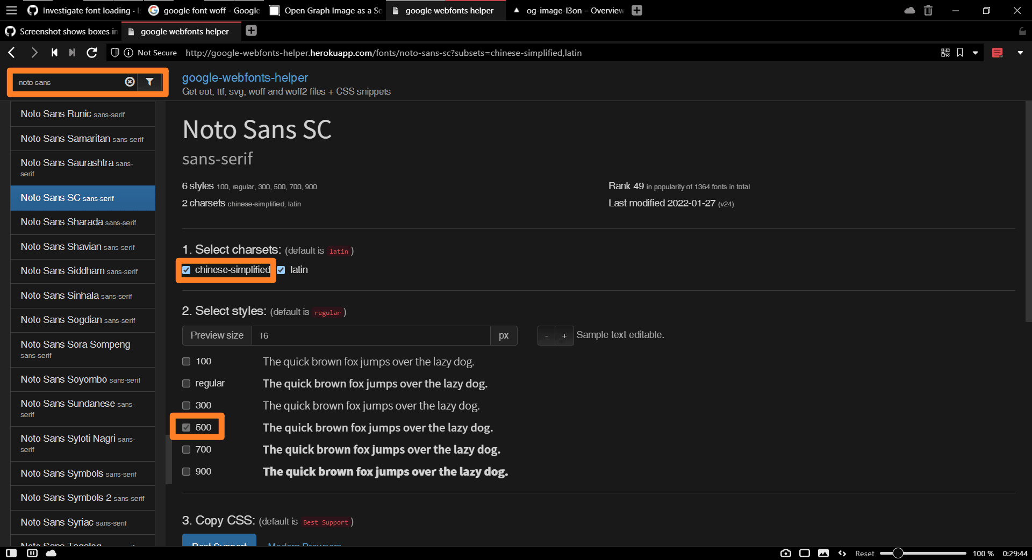Reset page zoom level
Image resolution: width=1032 pixels, height=560 pixels.
pyautogui.click(x=865, y=554)
